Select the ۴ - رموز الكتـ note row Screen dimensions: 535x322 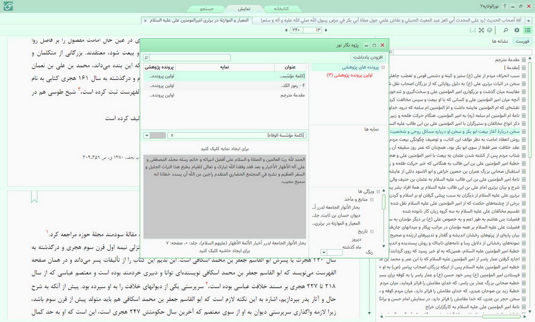click(225, 86)
